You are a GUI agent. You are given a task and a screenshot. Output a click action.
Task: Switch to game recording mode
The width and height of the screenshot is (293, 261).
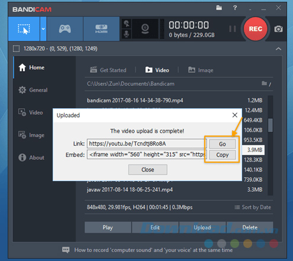coord(65,29)
